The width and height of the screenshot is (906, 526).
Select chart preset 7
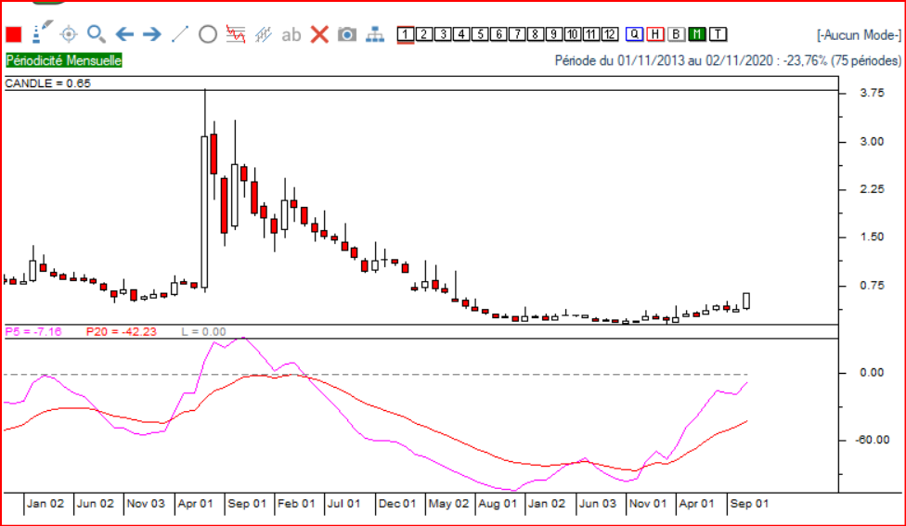(x=516, y=34)
